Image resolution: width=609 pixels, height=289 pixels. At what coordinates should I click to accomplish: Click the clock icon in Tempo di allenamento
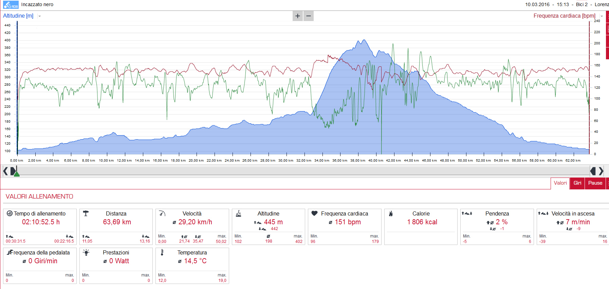[x=10, y=213]
